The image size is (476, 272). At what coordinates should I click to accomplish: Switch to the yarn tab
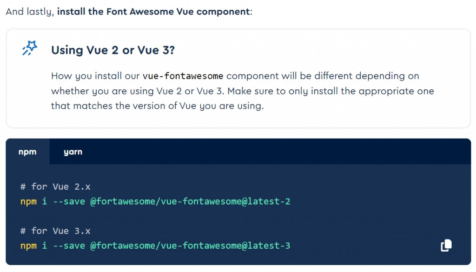click(x=73, y=152)
